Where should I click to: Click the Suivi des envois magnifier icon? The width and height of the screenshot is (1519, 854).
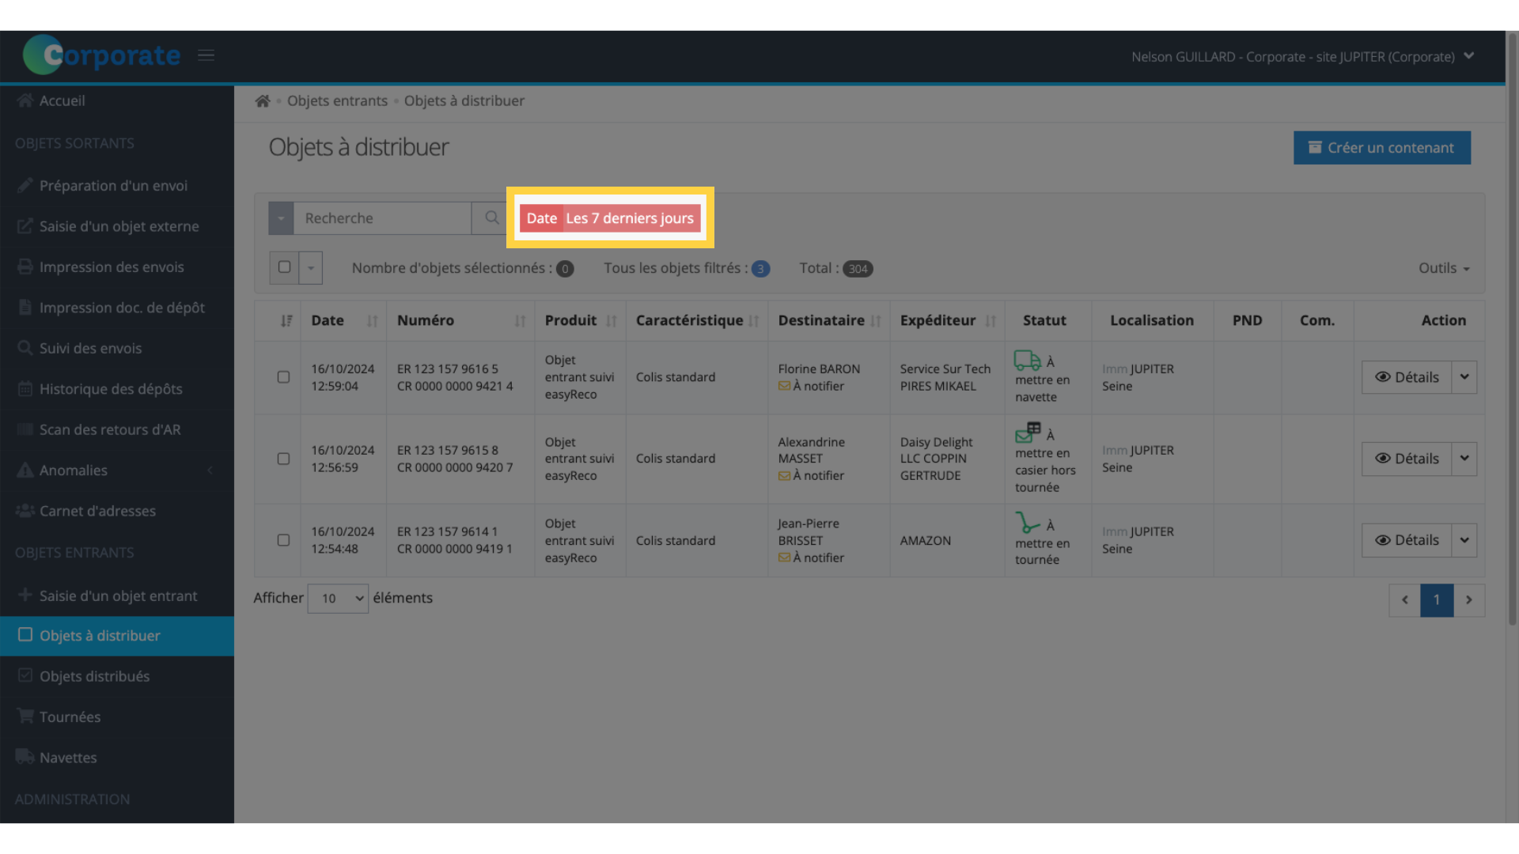(25, 348)
